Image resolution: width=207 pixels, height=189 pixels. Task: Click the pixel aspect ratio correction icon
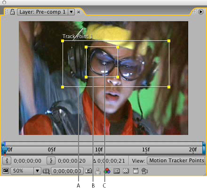(x=135, y=171)
